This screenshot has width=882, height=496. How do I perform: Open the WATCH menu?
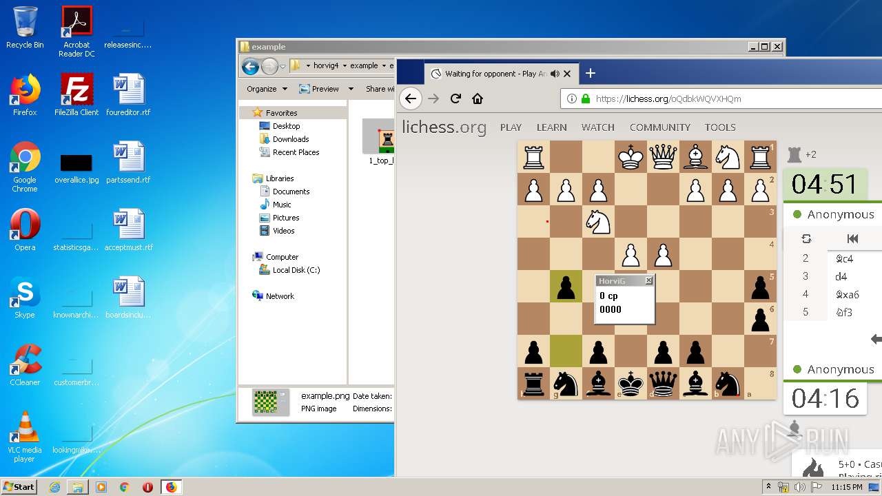click(598, 127)
